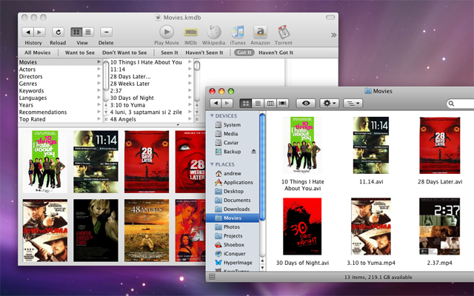This screenshot has width=474, height=296.
Task: Click the 28 Weeks Later poster
Action: click(x=190, y=162)
